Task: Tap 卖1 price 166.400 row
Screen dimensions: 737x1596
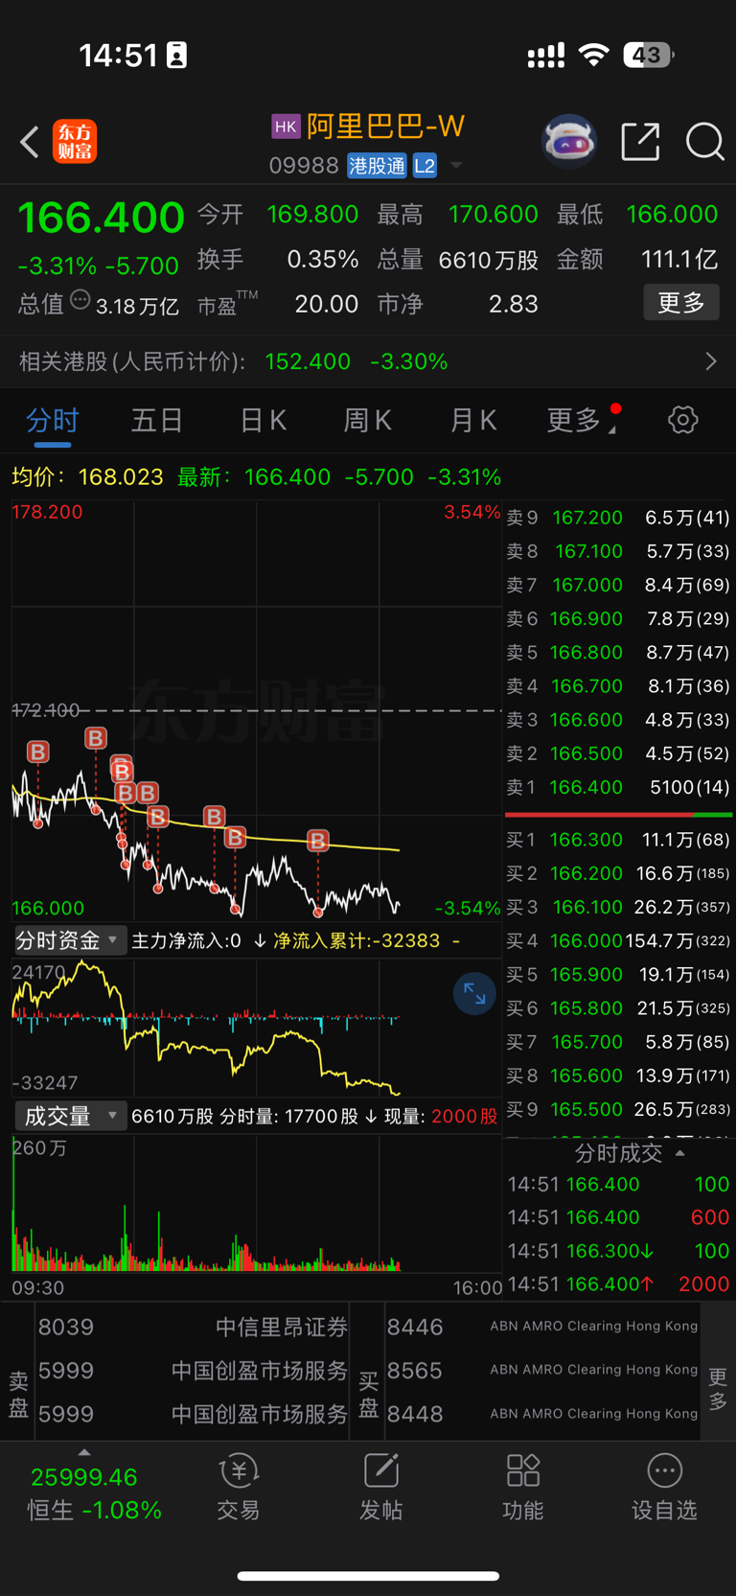Action: [618, 787]
